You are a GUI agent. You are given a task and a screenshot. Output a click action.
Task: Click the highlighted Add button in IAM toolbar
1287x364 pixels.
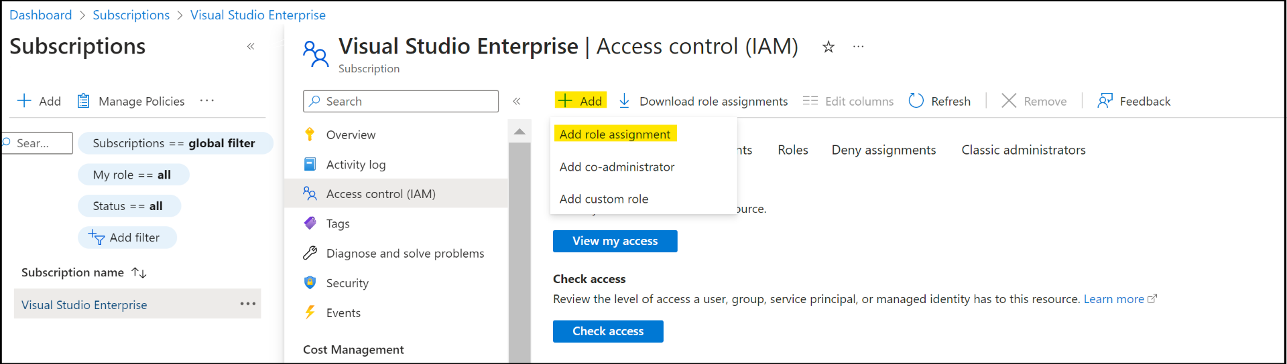pyautogui.click(x=580, y=100)
